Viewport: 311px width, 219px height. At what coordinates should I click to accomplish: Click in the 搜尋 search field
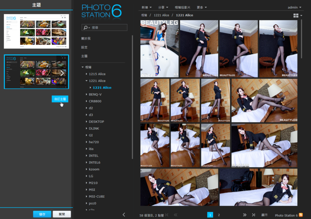coord(108,27)
